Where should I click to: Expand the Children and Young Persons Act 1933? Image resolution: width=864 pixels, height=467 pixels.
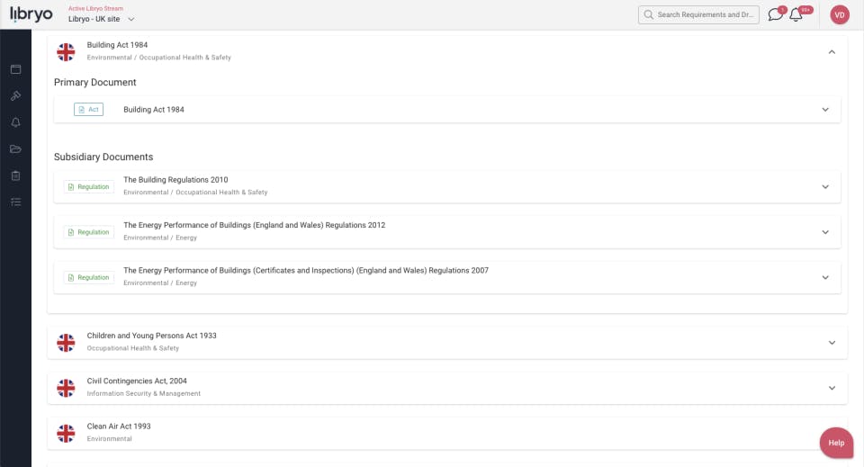point(832,343)
